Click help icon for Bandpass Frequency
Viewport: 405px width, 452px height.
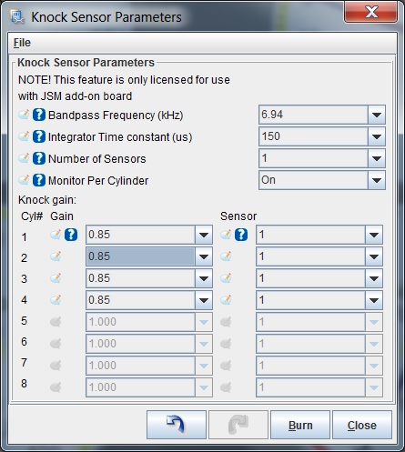39,115
